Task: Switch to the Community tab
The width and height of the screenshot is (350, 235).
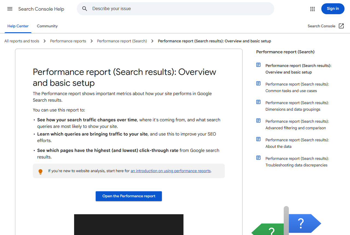Action: (47, 26)
